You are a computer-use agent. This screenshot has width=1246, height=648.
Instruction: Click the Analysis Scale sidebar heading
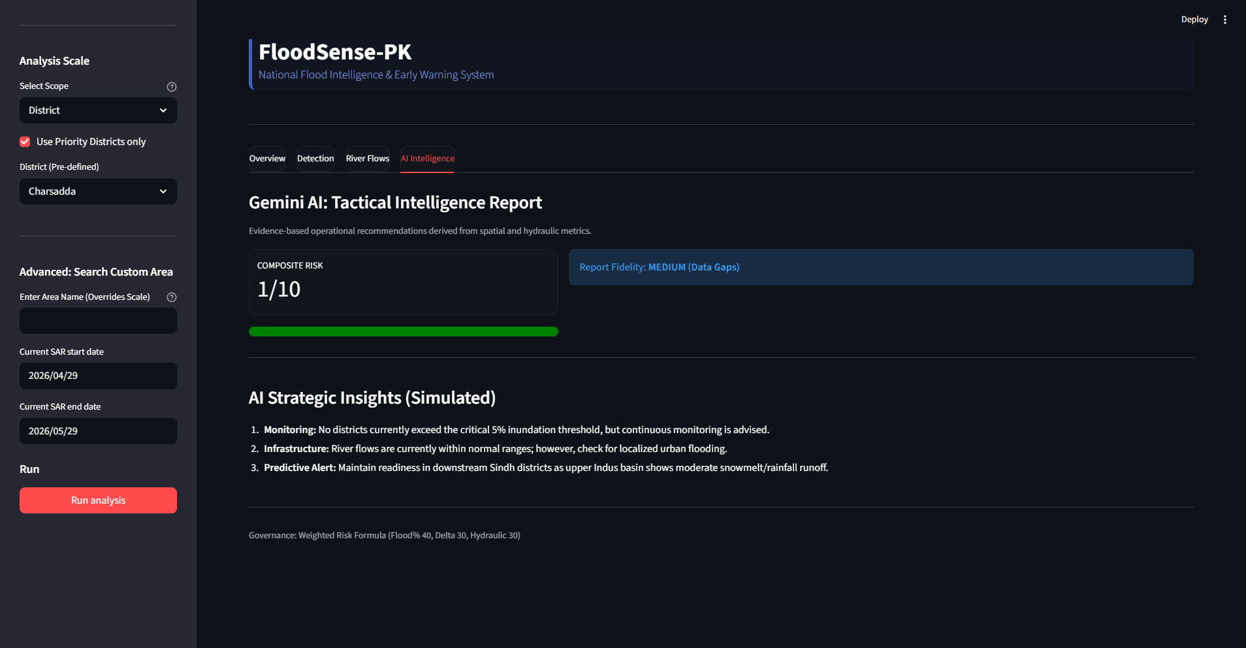click(x=54, y=61)
